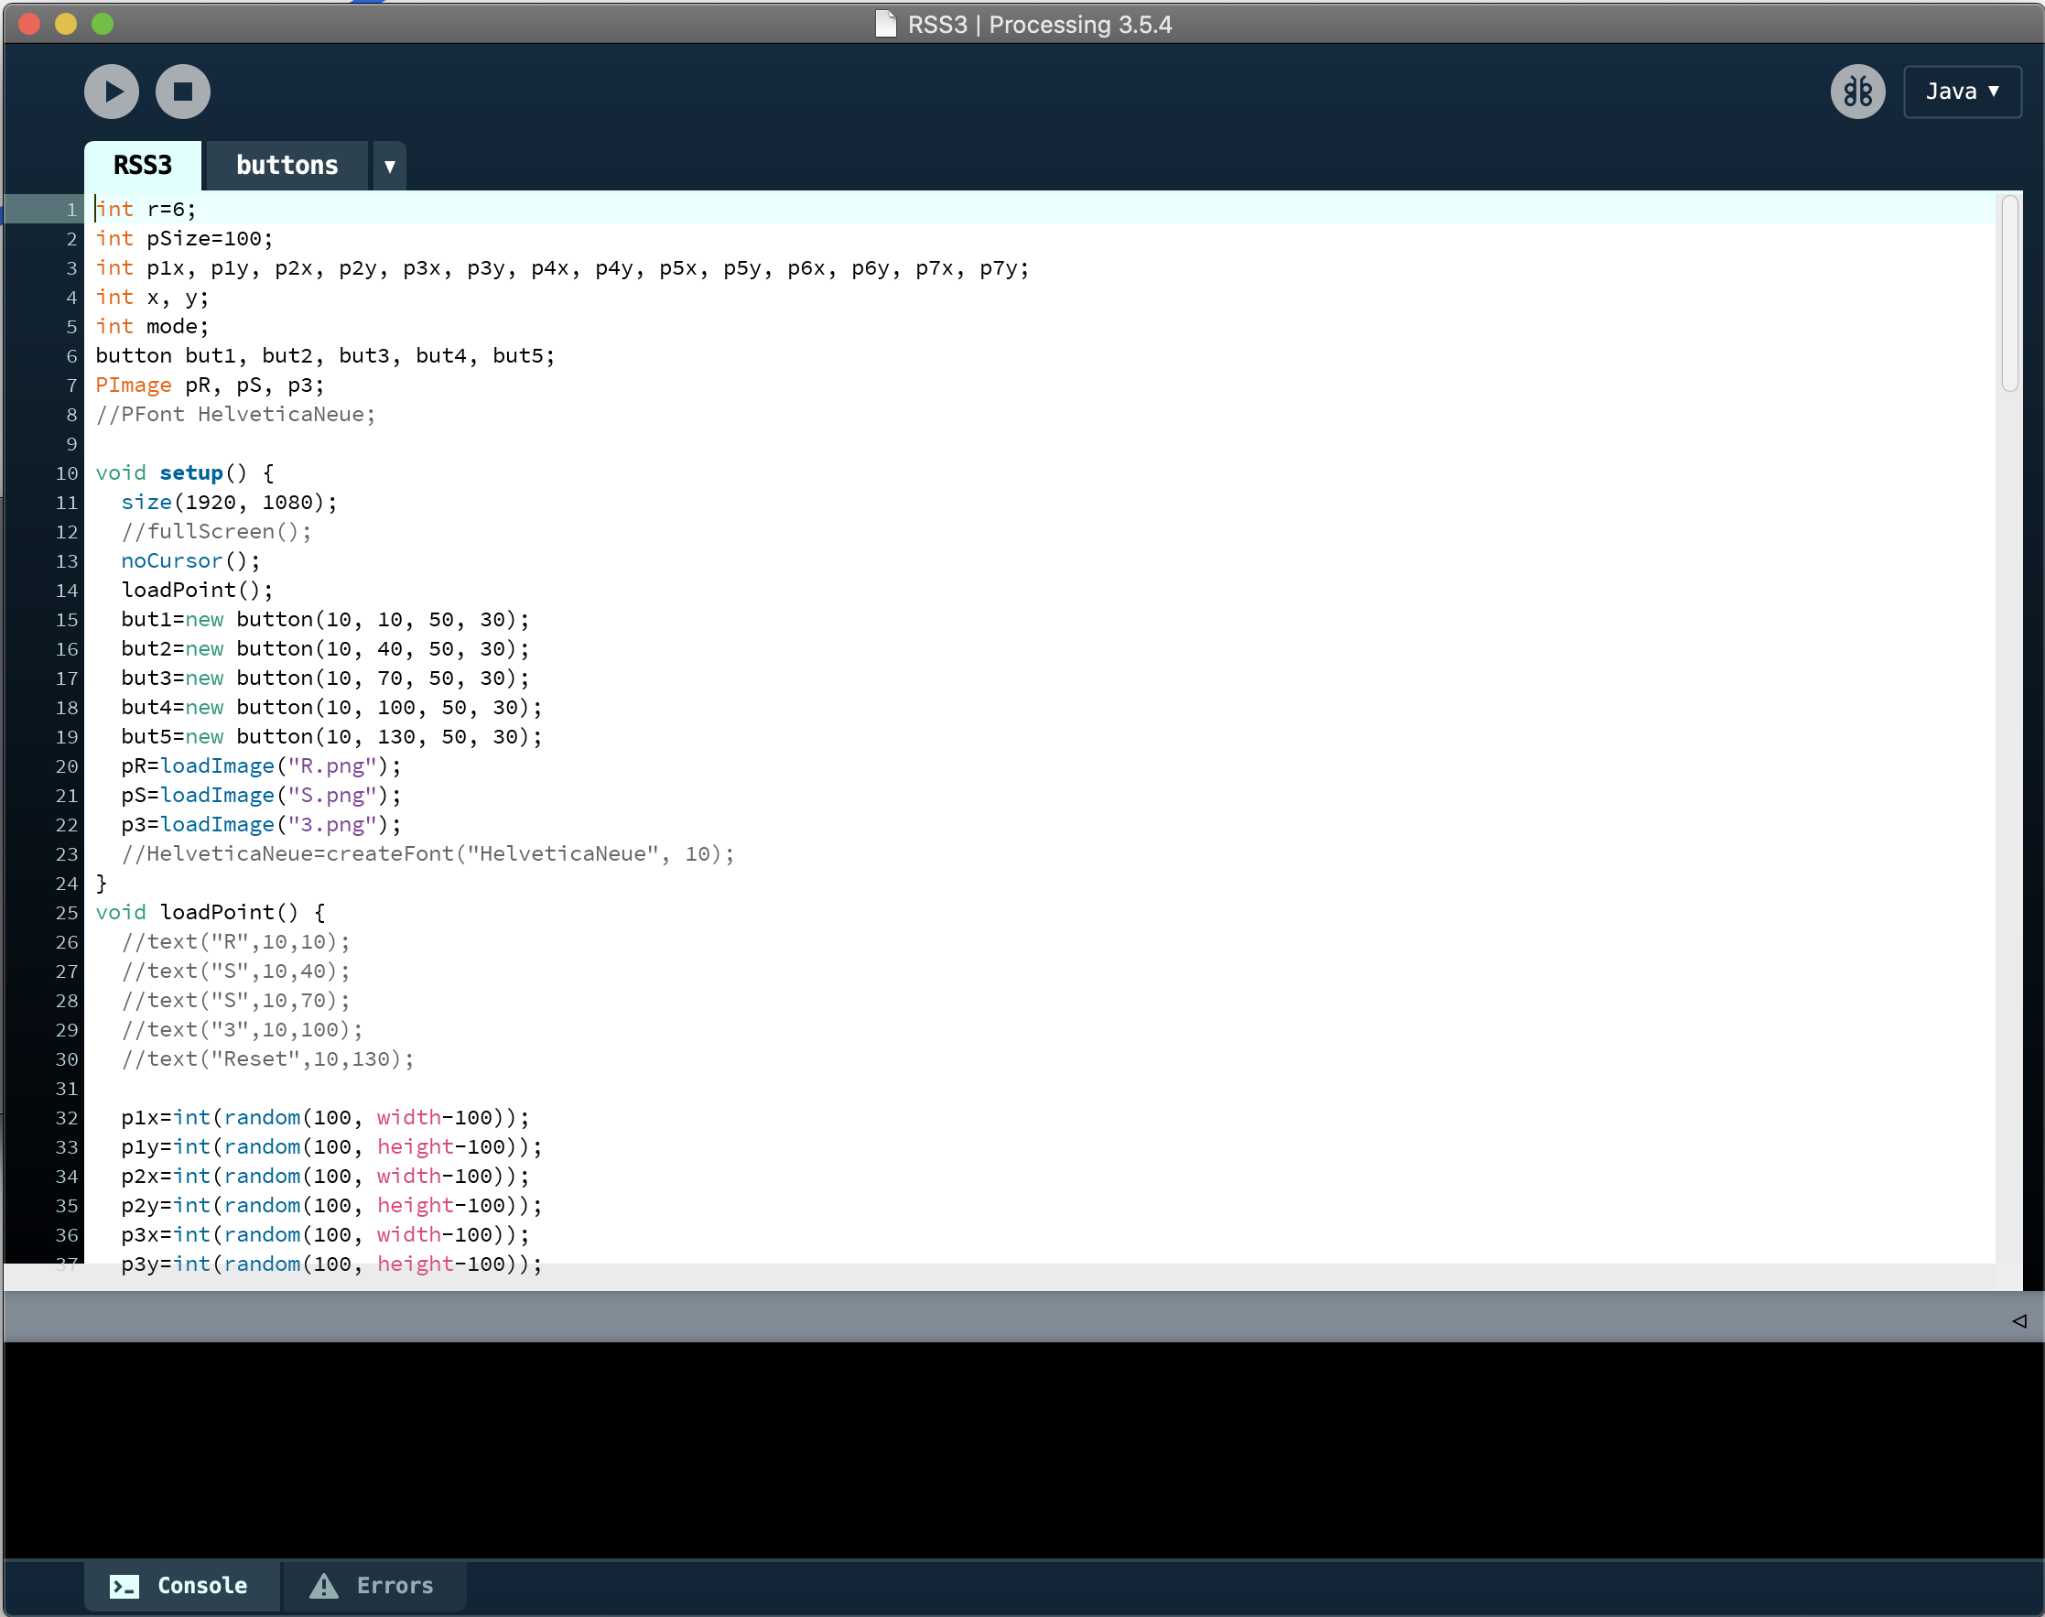Click 'p2y=int(random(100, height-100));' line
2045x1617 pixels.
coord(331,1206)
